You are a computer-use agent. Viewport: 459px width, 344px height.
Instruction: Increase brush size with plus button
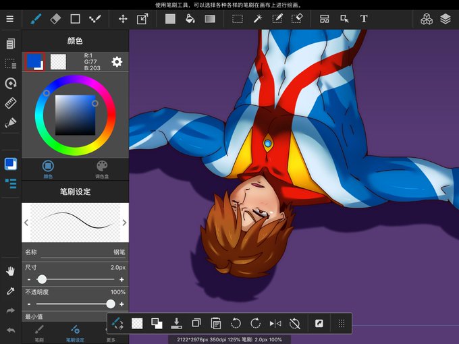tap(122, 280)
